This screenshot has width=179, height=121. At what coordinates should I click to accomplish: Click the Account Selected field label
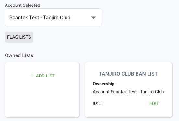click(x=22, y=5)
